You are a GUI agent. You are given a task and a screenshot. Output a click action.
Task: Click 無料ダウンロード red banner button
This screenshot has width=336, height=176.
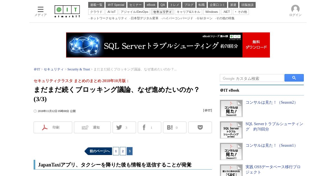pos(256,45)
